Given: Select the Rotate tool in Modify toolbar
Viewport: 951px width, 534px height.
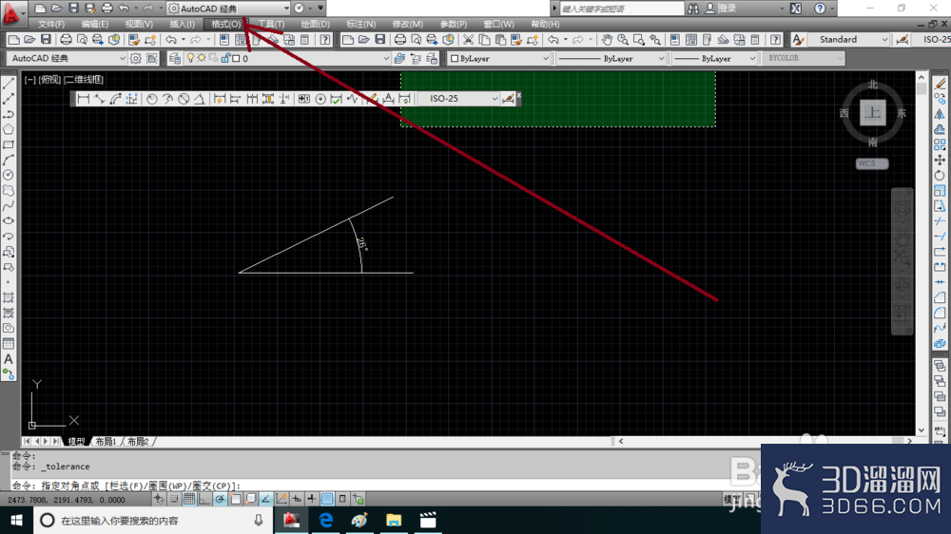Looking at the screenshot, I should [940, 175].
